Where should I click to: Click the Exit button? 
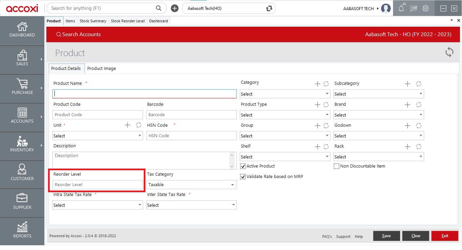click(x=445, y=236)
